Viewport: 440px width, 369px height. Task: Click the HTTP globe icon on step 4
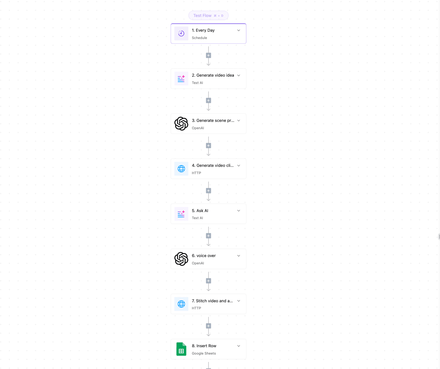[181, 169]
